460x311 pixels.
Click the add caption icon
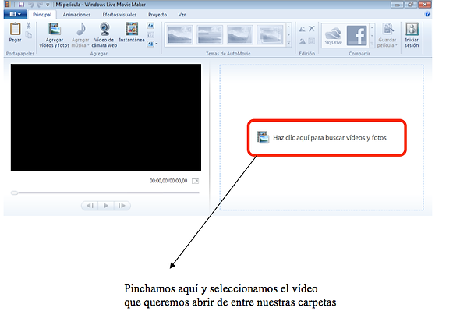tap(150, 35)
